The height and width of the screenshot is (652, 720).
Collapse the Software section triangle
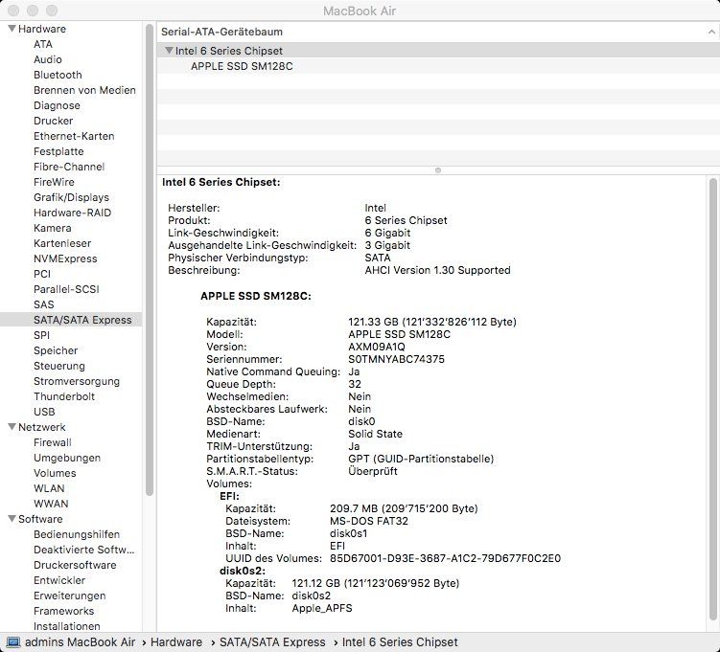(x=12, y=519)
